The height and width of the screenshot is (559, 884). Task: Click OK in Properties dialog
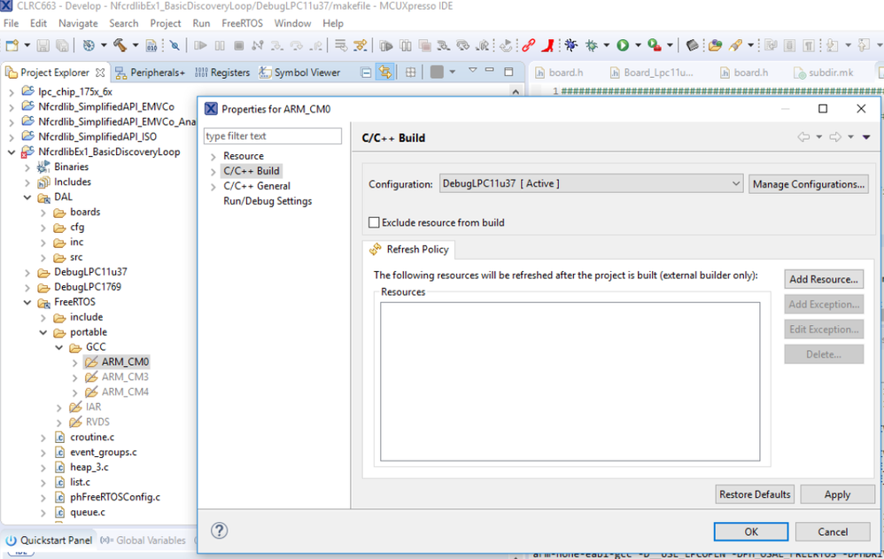tap(751, 532)
